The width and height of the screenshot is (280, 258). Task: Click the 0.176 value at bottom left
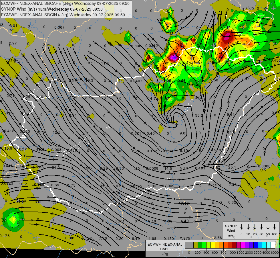(5, 236)
